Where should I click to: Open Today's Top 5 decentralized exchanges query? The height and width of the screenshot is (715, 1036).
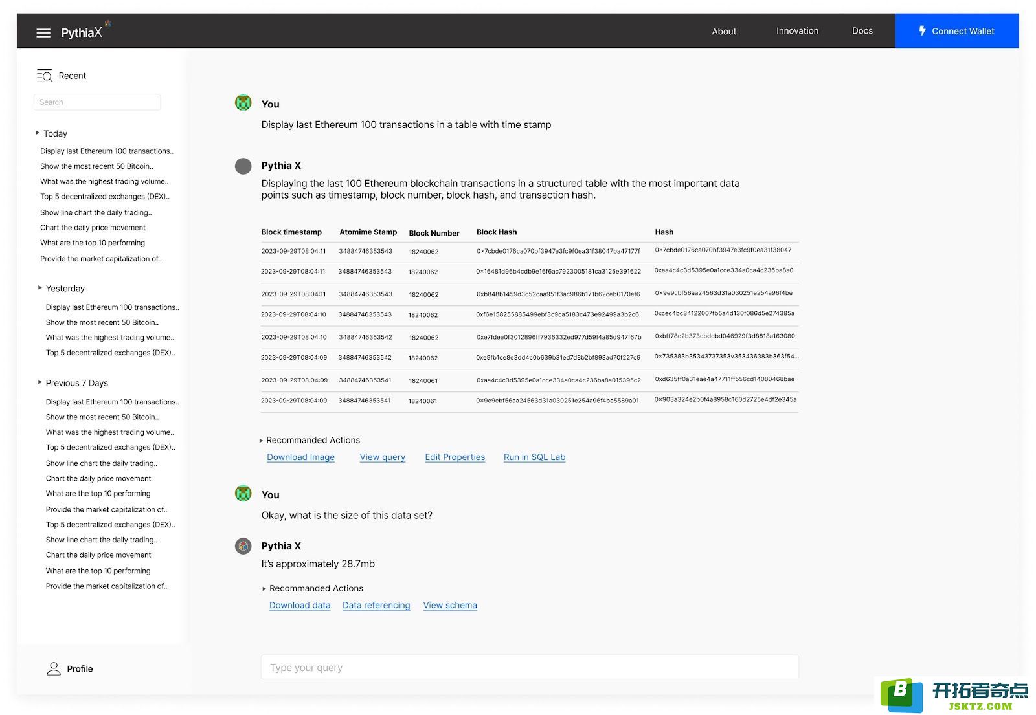(105, 197)
